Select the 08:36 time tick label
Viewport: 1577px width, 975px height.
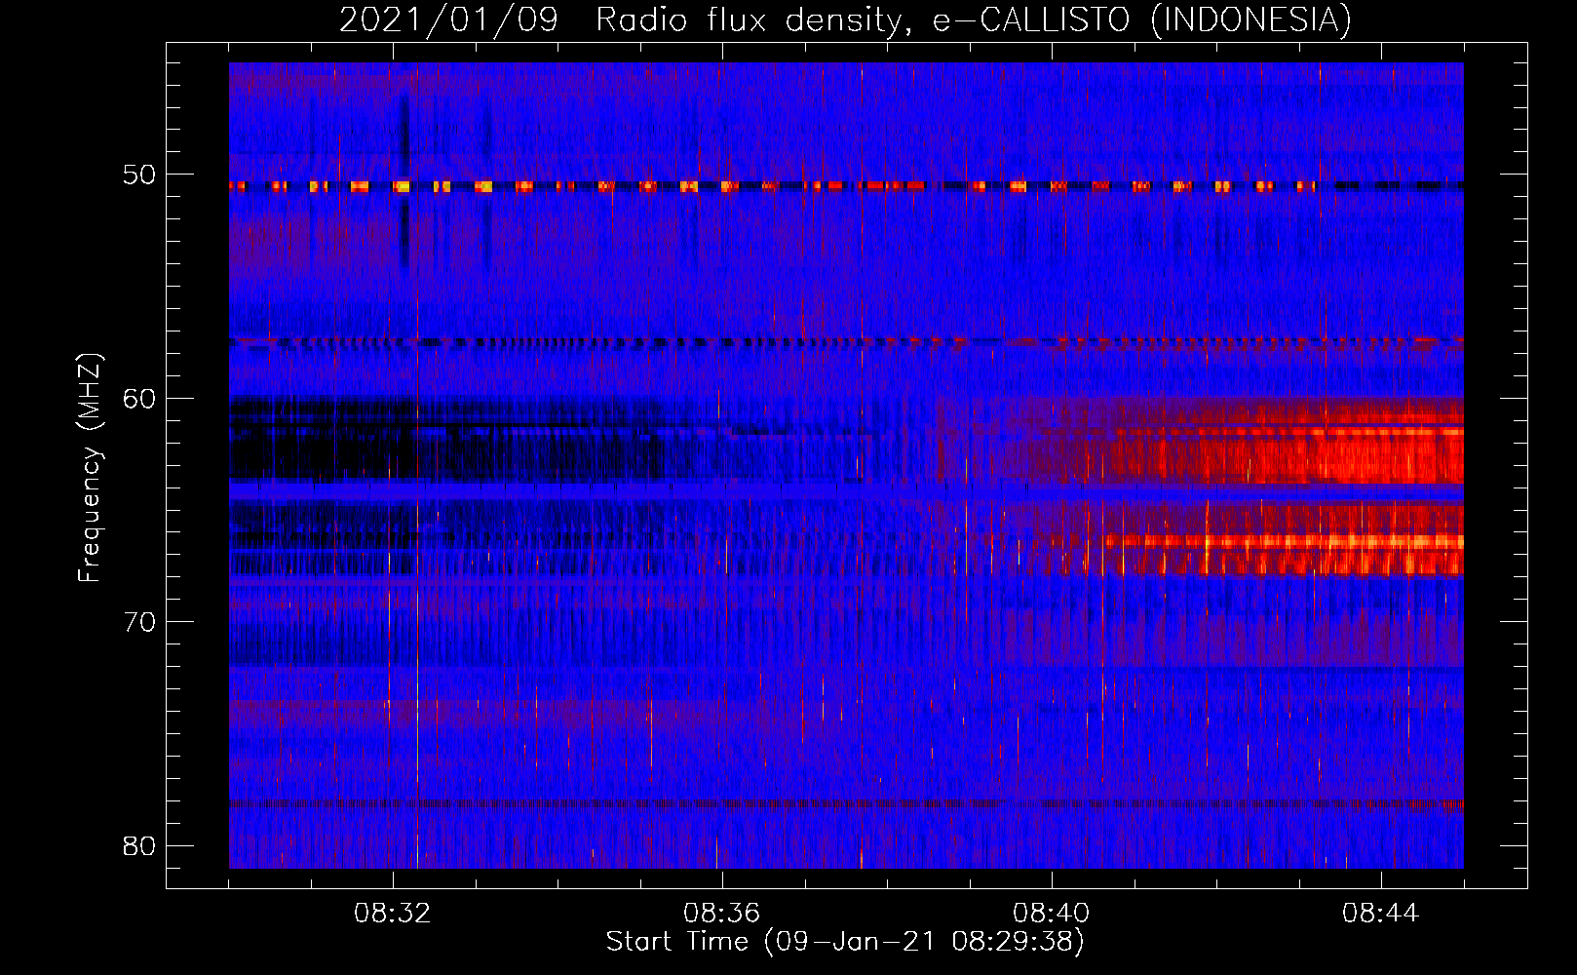click(721, 914)
